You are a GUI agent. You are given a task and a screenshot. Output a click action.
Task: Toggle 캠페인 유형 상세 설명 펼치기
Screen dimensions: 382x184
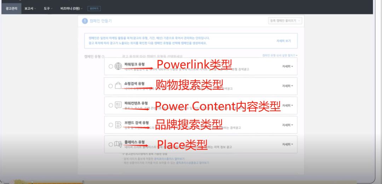pyautogui.click(x=280, y=55)
